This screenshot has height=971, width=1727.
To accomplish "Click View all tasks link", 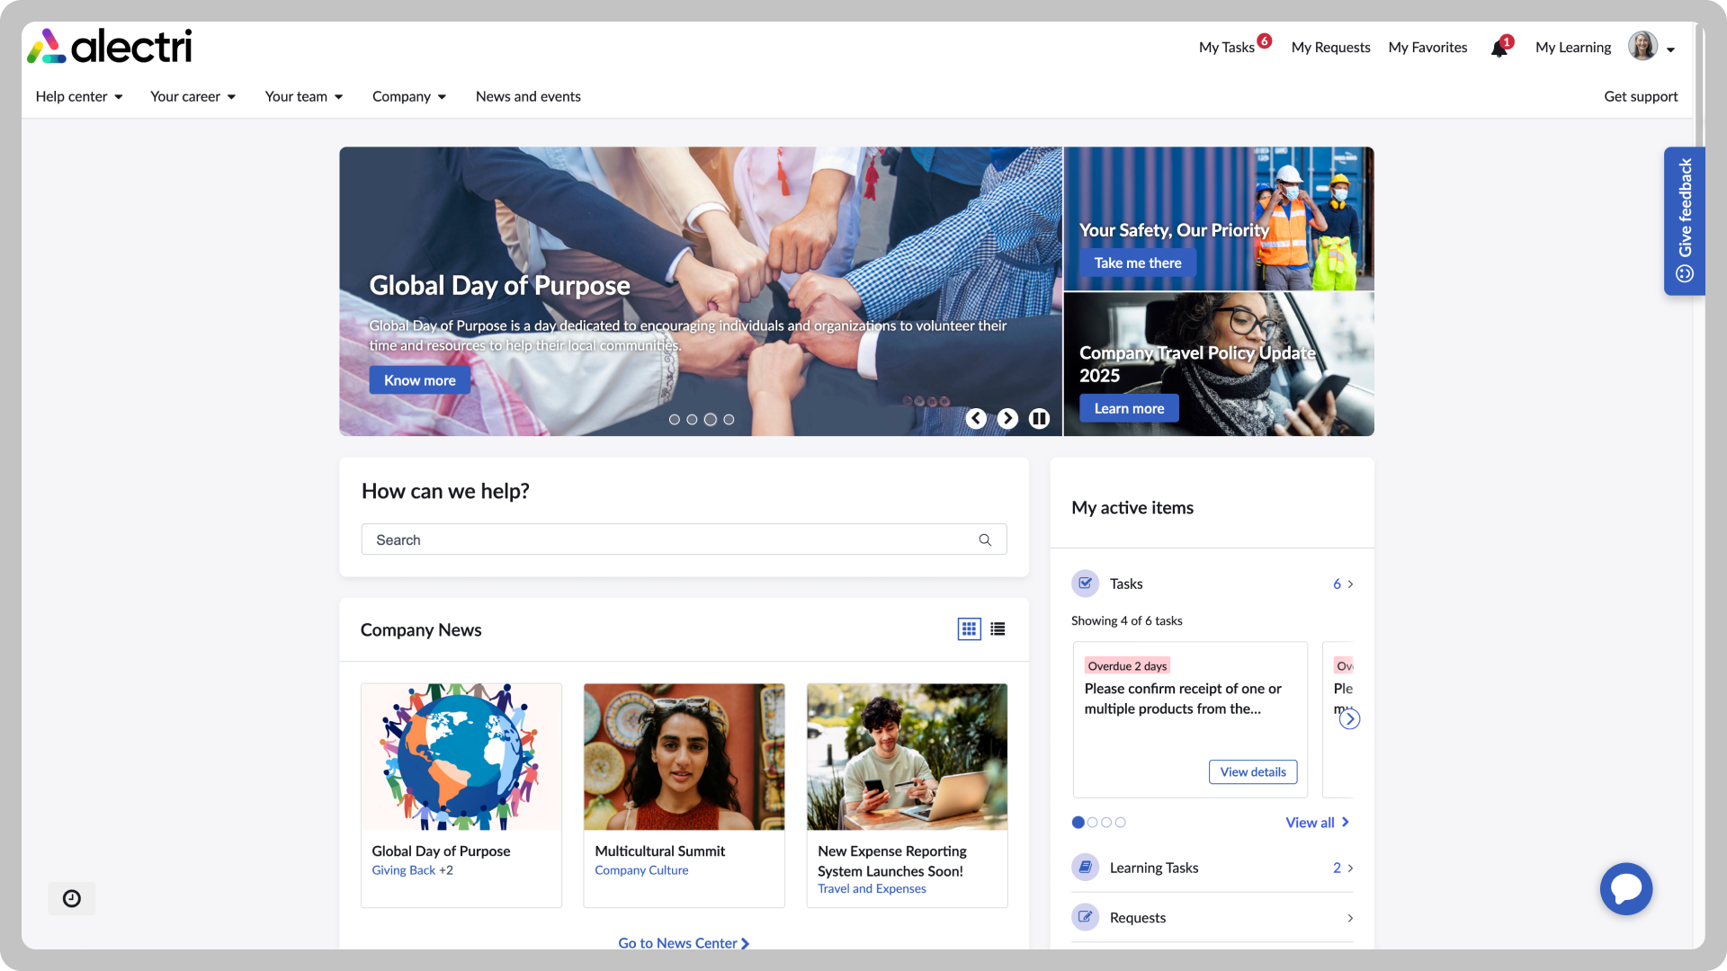I will 1317,822.
